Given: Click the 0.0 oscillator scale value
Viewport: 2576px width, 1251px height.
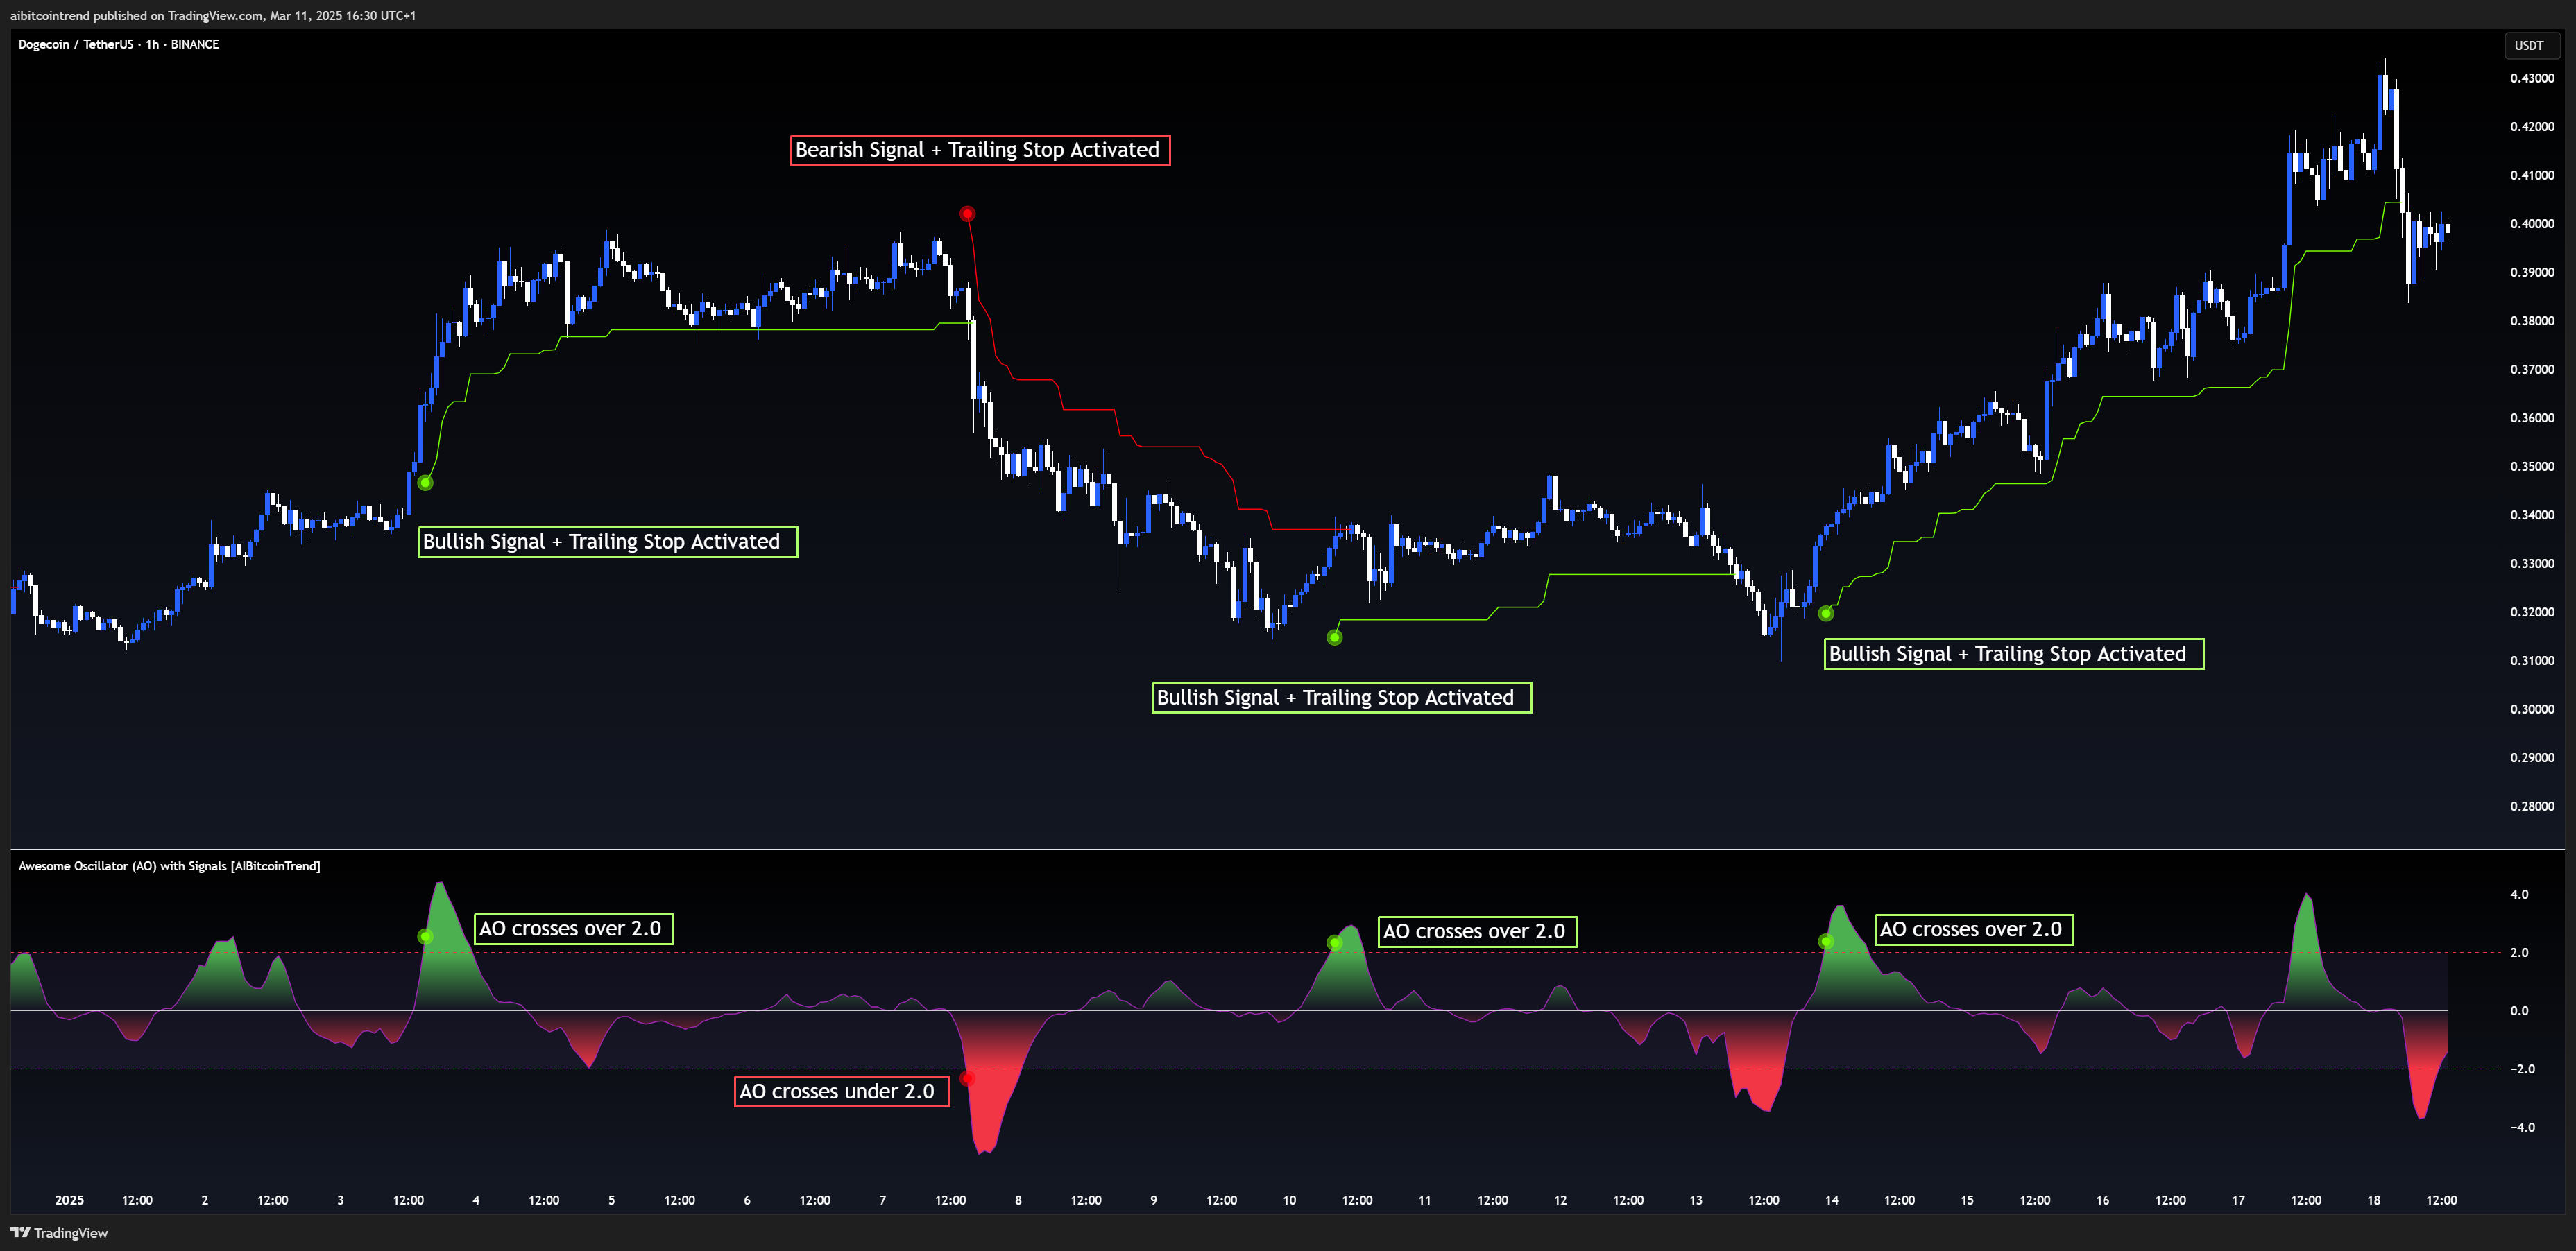Looking at the screenshot, I should pyautogui.click(x=2519, y=1010).
